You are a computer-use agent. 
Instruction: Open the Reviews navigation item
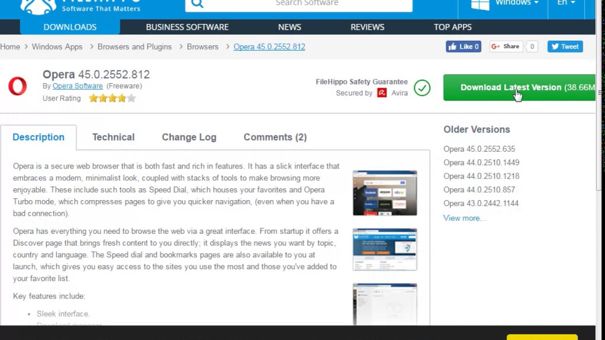(367, 27)
